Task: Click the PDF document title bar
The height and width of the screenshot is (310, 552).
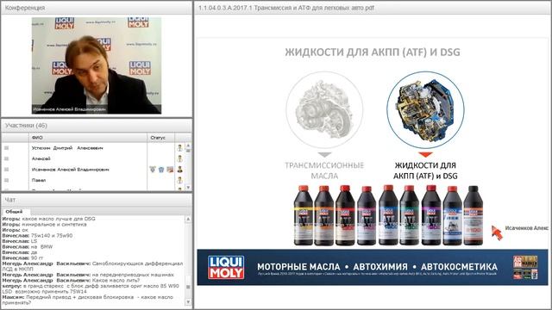Action: pos(373,8)
